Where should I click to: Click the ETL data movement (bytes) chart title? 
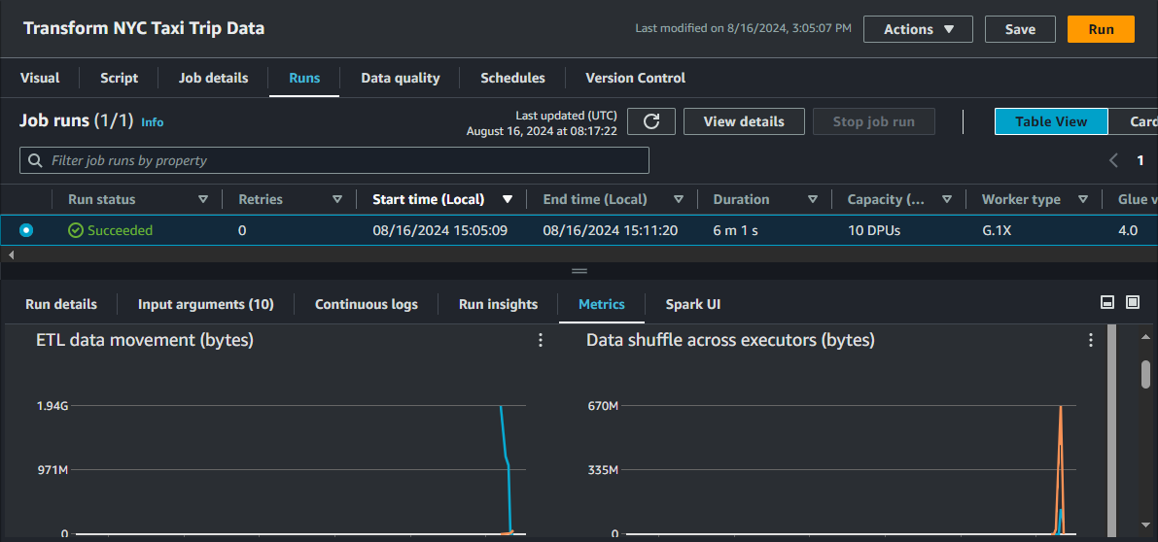[145, 340]
